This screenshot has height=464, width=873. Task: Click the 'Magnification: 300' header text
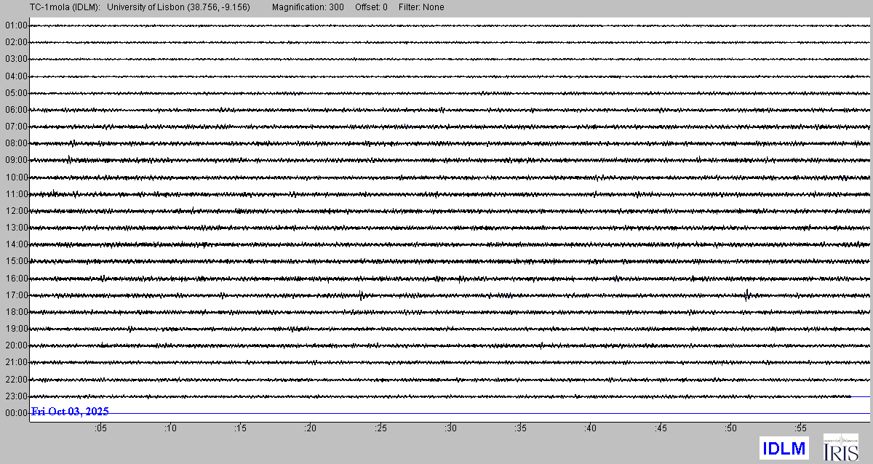click(x=308, y=7)
